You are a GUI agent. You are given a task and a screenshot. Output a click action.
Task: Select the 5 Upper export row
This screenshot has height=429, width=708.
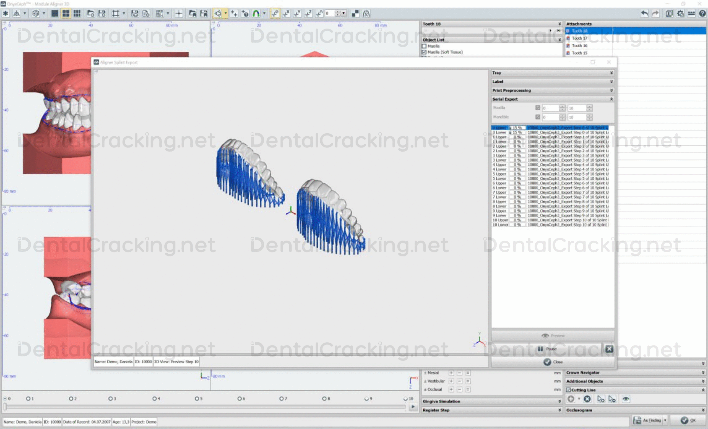(500, 174)
